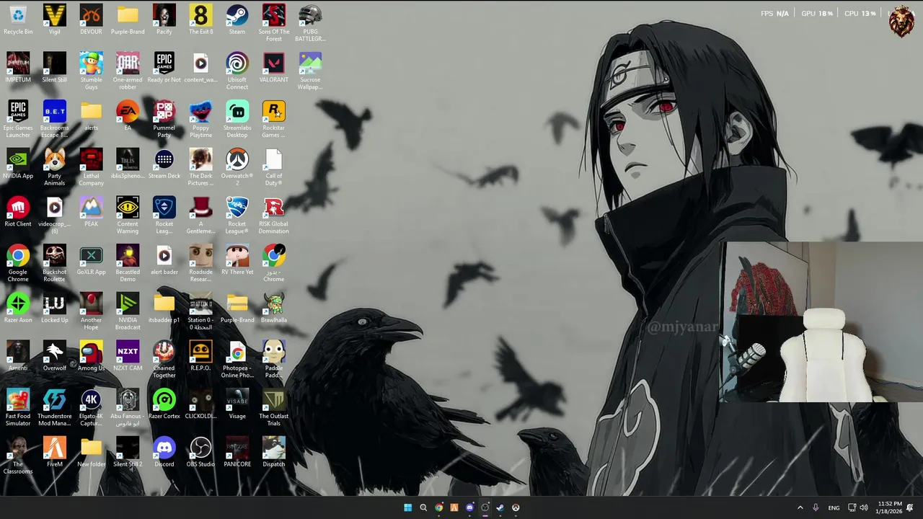Screen dimensions: 923x519
Task: Launch PUBG Battlegrounds shortcut
Action: [310, 23]
